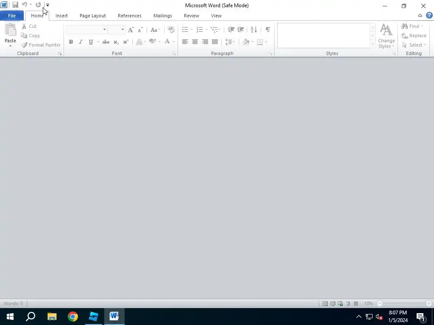Minimize the ribbon with the caret icon
434x325 pixels.
click(x=420, y=16)
